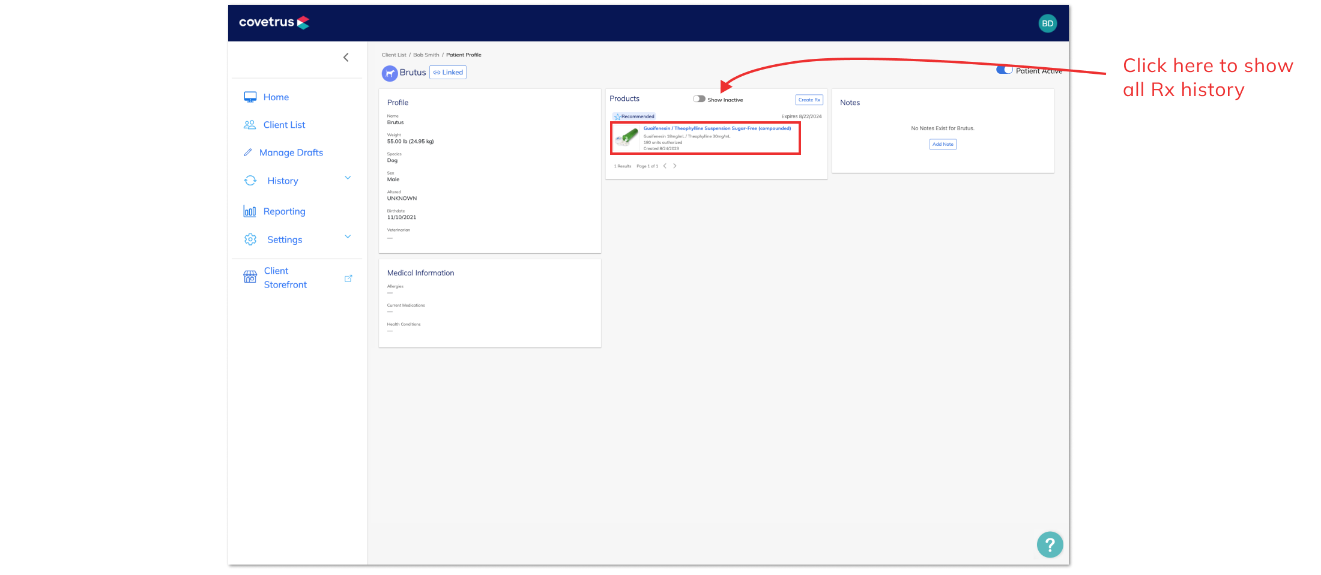Go to next page of product results
1321x575 pixels.
click(675, 166)
